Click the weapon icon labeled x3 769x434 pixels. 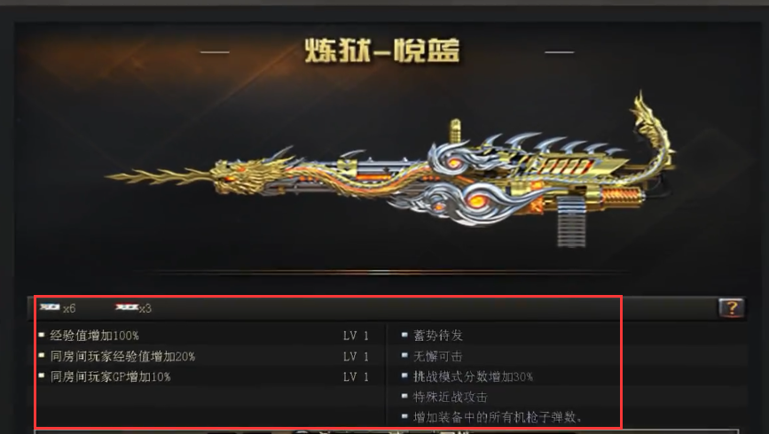click(x=127, y=307)
